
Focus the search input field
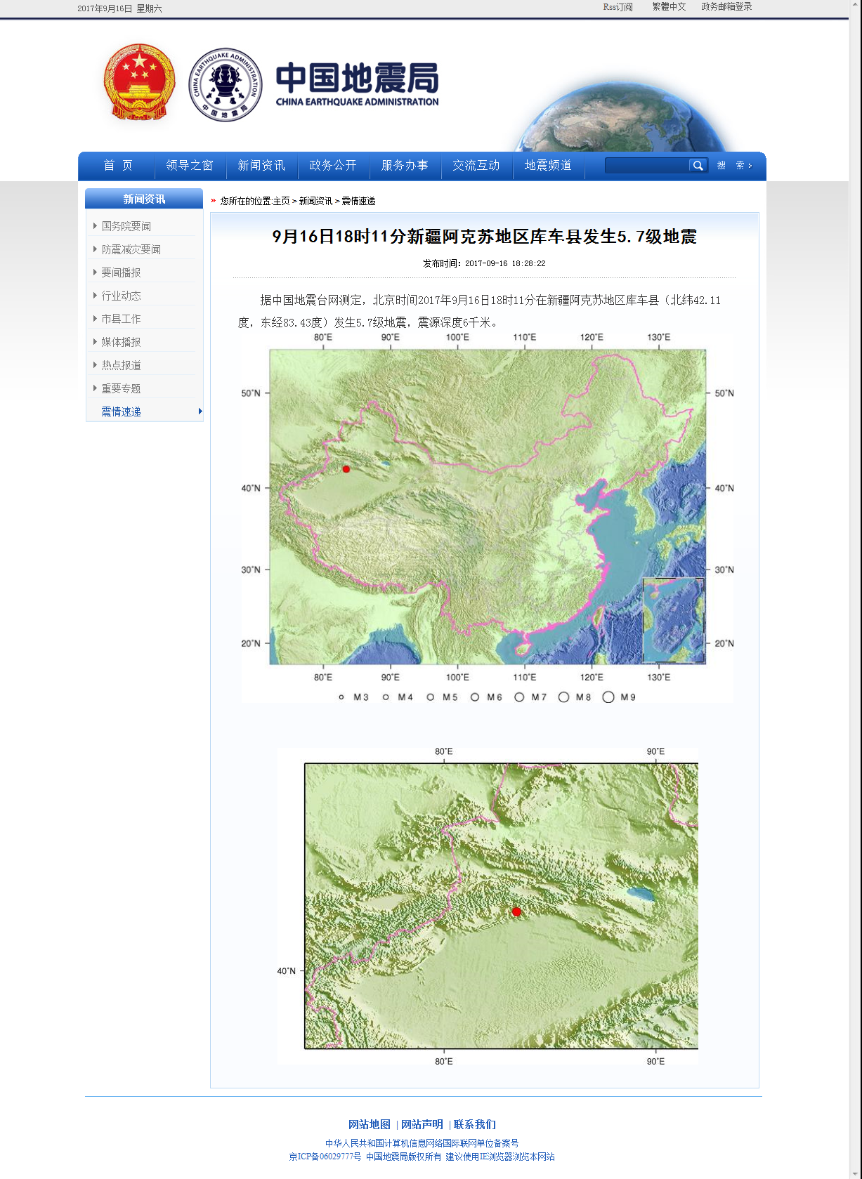(646, 166)
